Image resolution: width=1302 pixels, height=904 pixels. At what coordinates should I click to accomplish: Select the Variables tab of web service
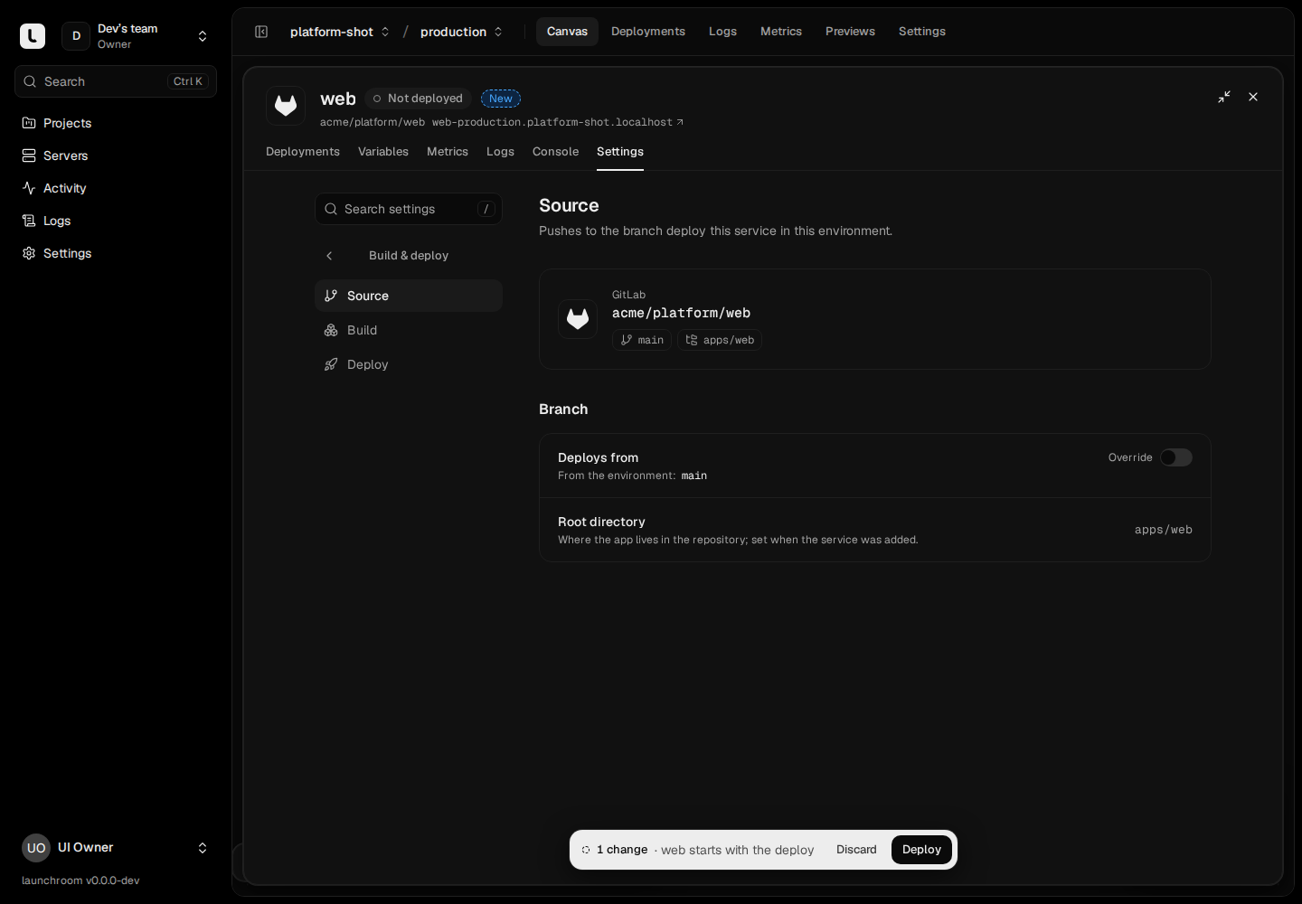coord(383,152)
